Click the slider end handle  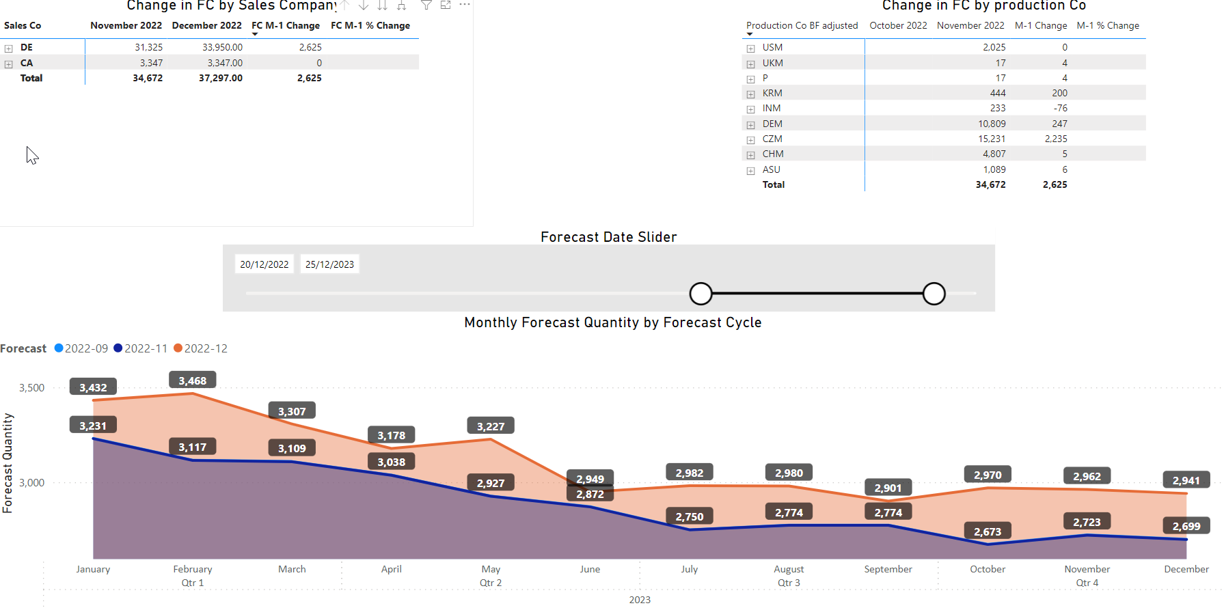point(934,294)
